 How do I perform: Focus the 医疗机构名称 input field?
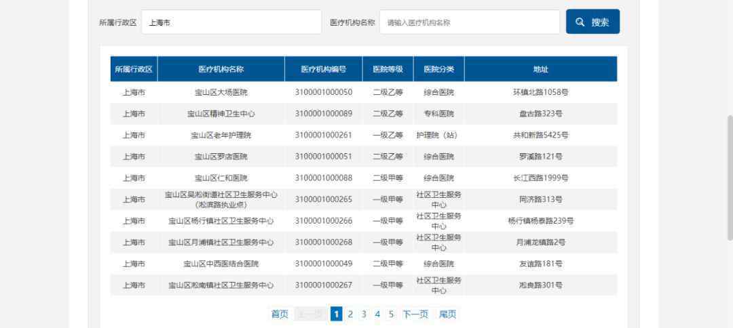point(470,22)
